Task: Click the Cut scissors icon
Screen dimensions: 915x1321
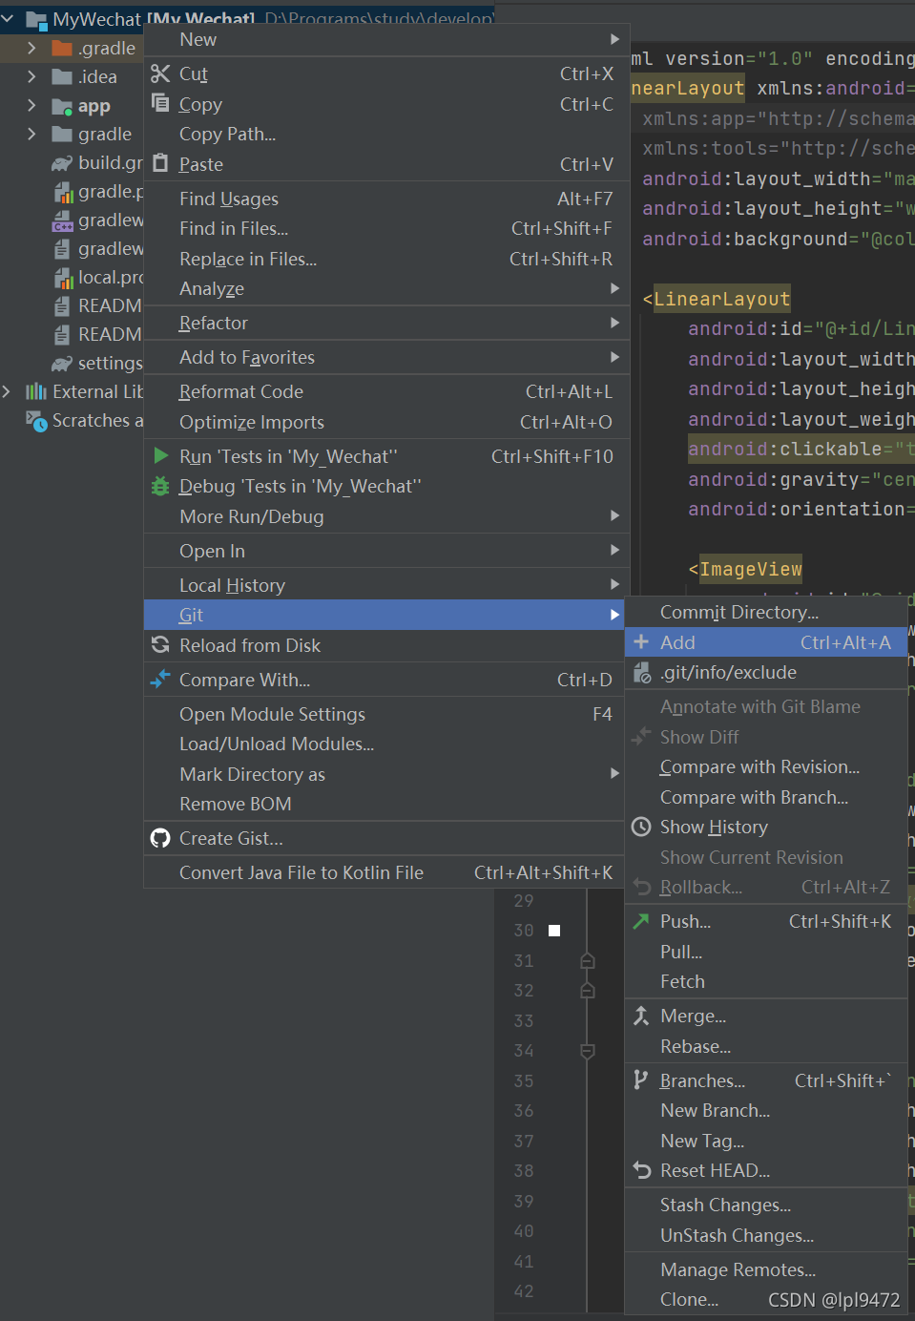Action: coord(160,73)
